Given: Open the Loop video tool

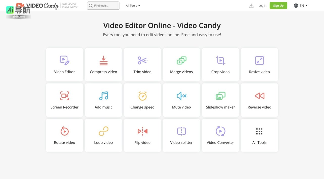Looking at the screenshot, I should pyautogui.click(x=103, y=135).
